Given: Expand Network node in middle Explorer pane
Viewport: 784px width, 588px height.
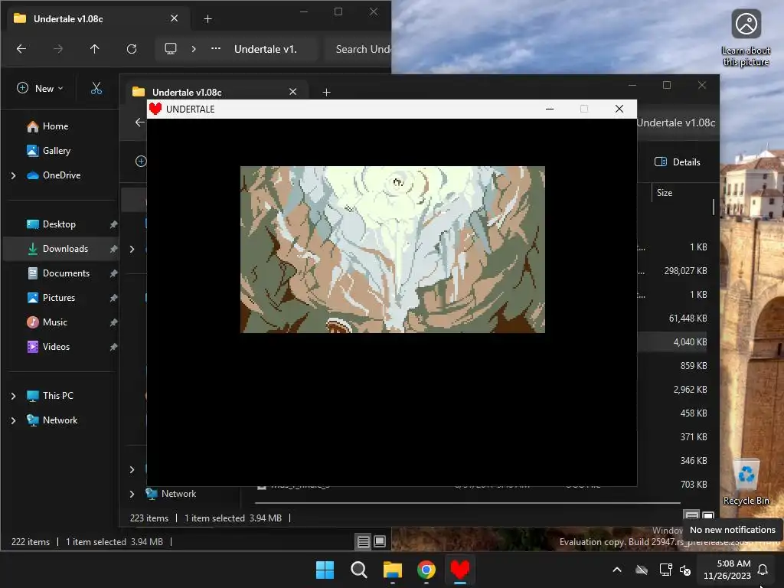Looking at the screenshot, I should pos(132,494).
